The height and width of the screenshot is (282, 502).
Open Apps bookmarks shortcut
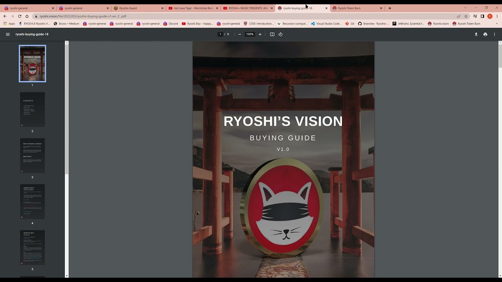pos(9,23)
